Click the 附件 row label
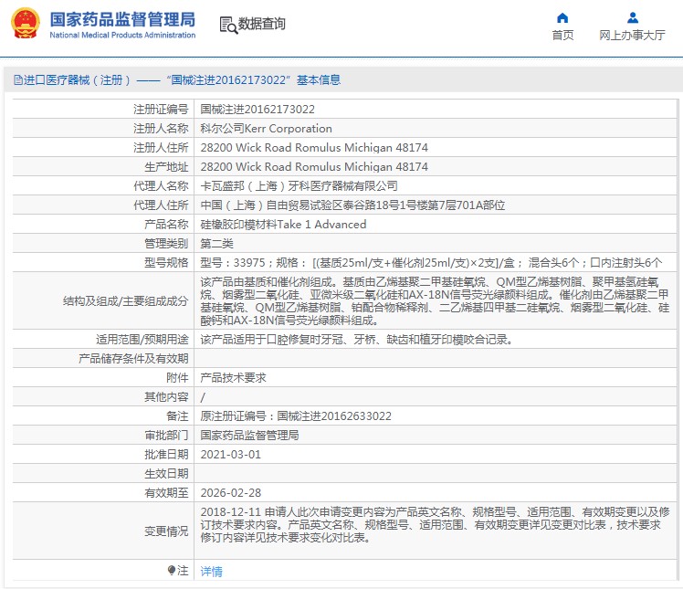The image size is (683, 589). click(x=177, y=378)
